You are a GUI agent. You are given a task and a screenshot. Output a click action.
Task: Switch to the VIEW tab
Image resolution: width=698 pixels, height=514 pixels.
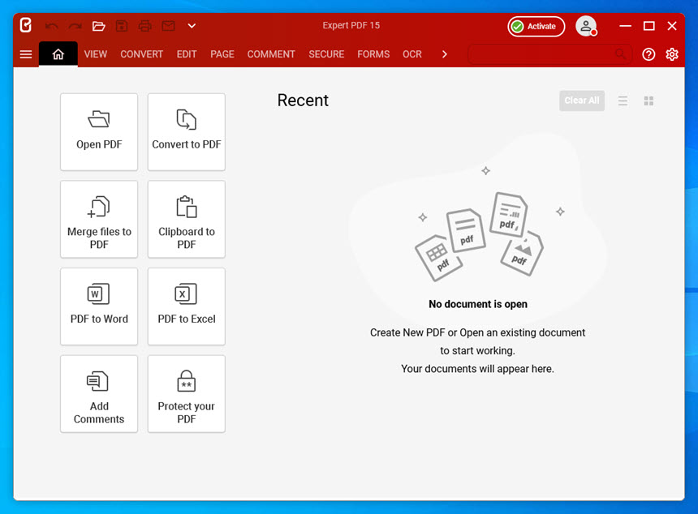point(96,54)
